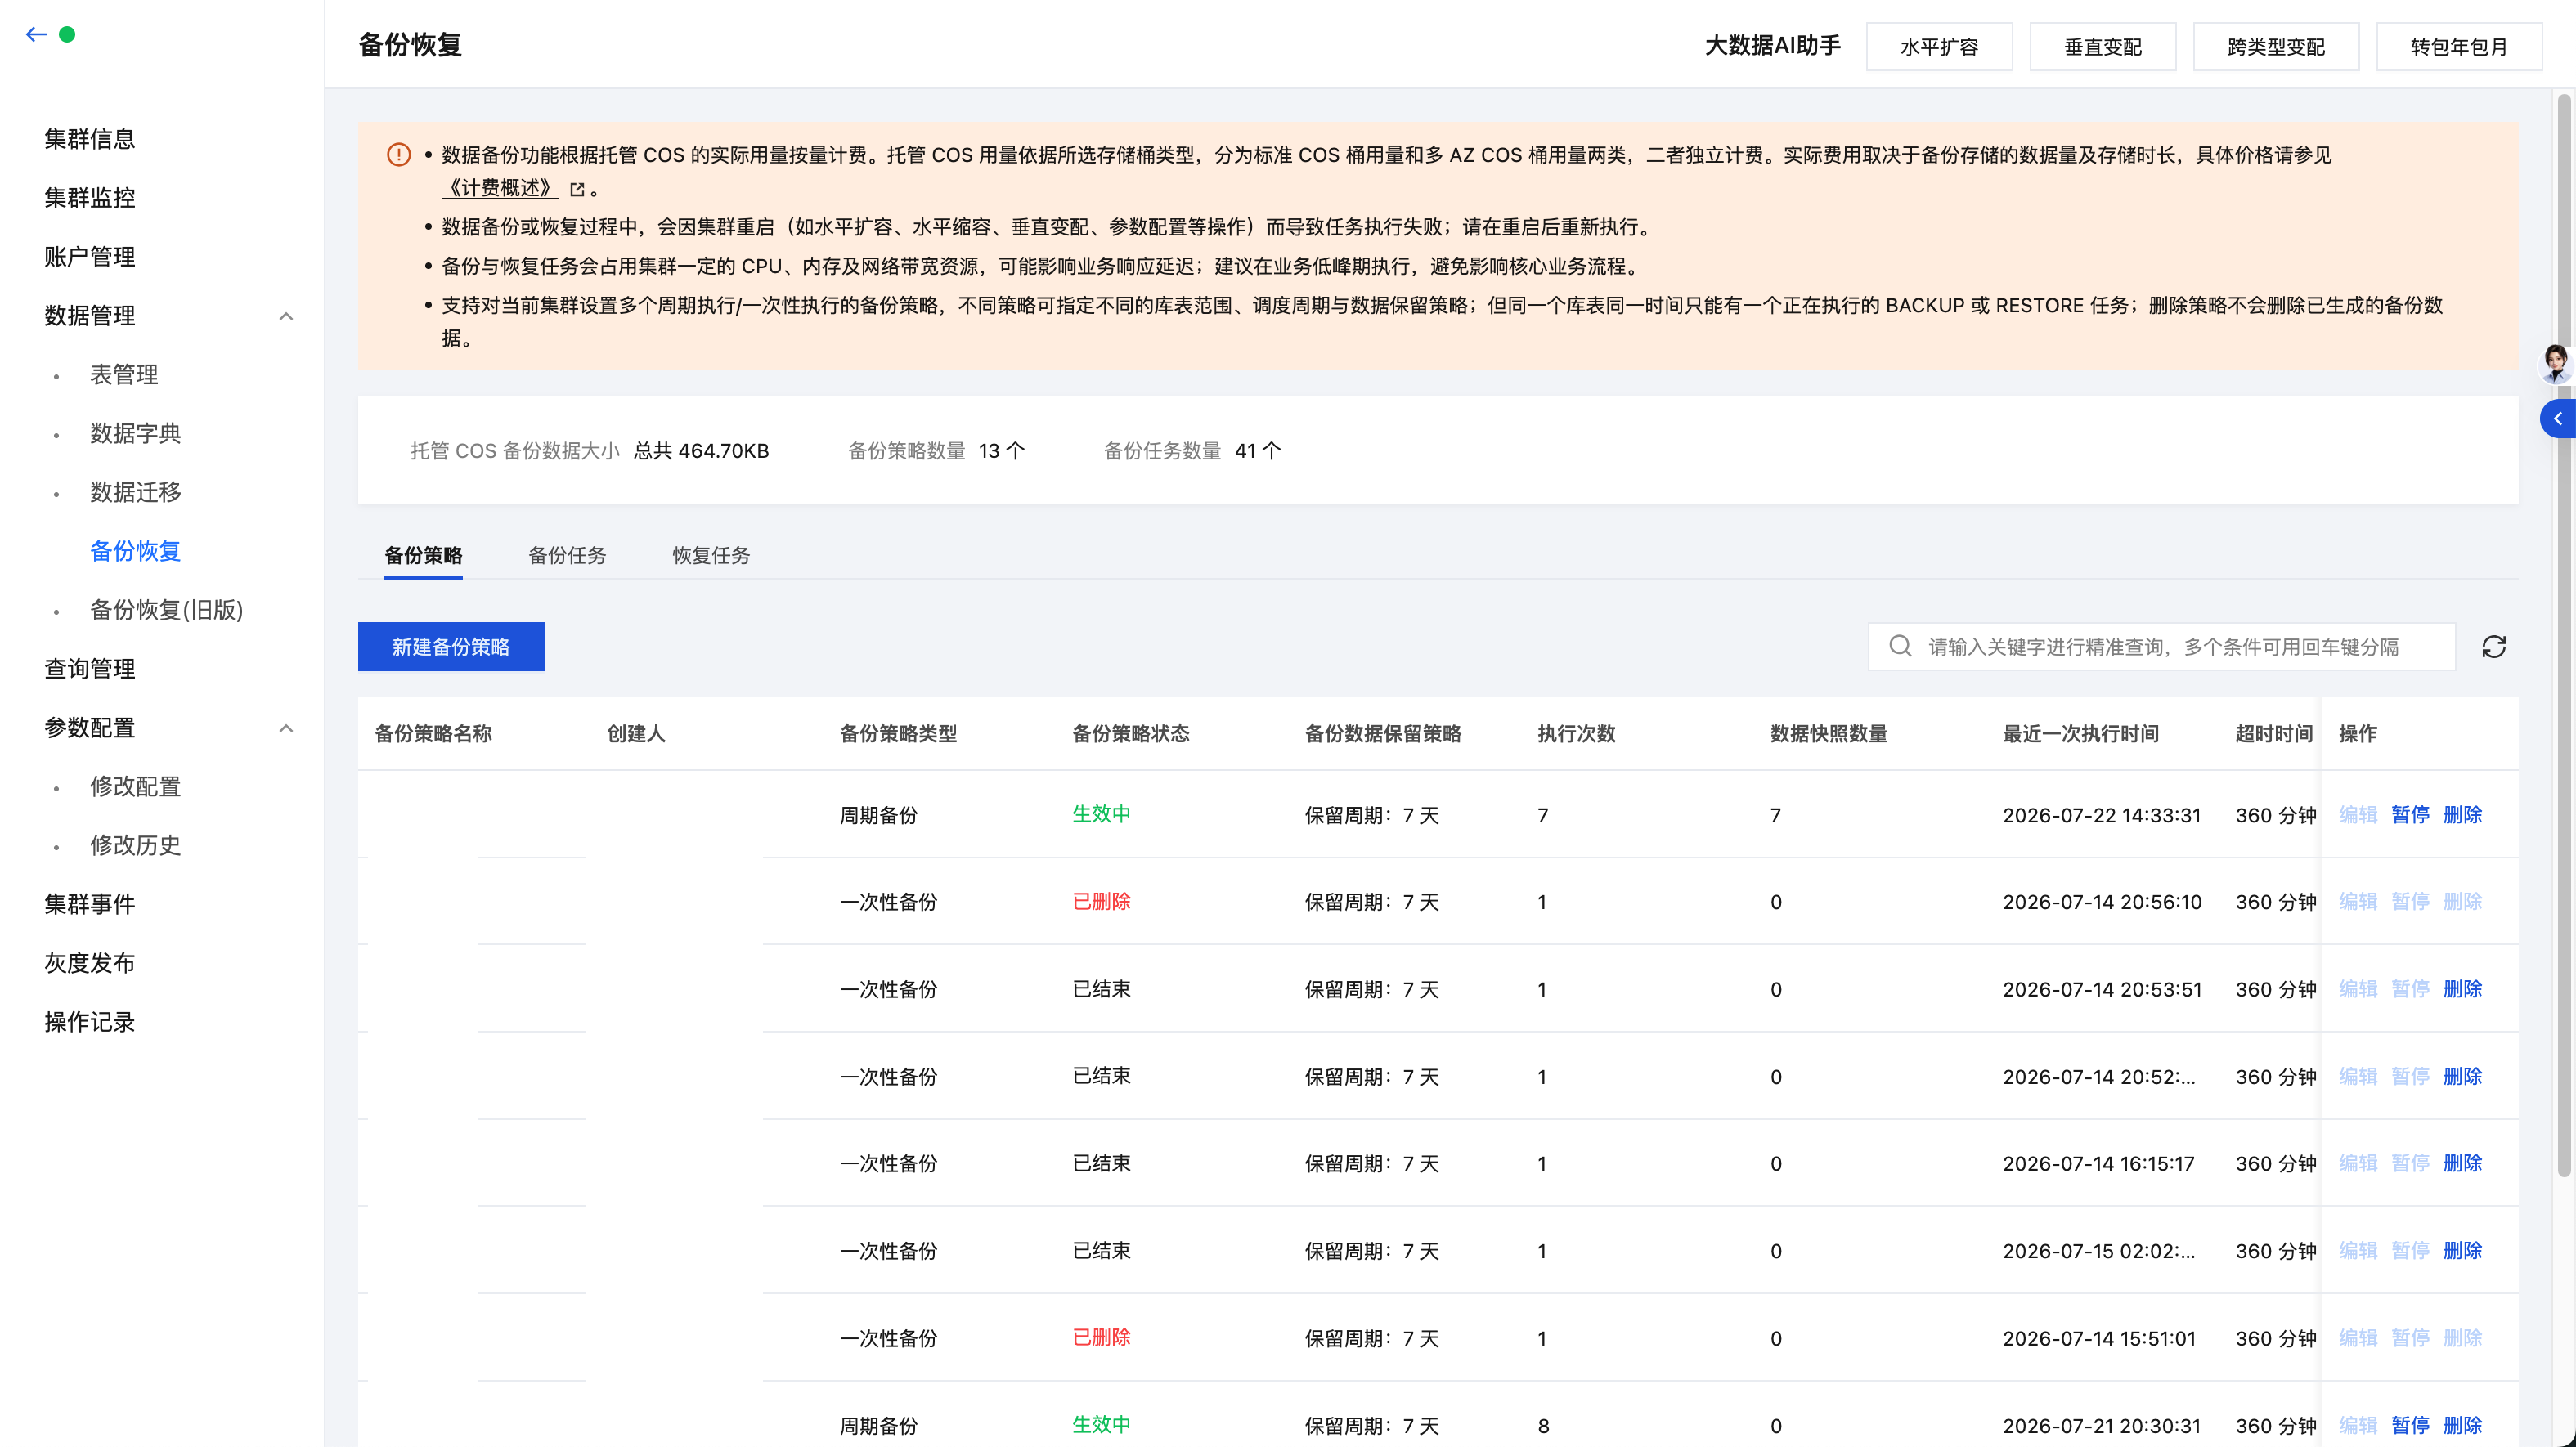
Task: Switch to the 备份任务 tab
Action: coord(566,555)
